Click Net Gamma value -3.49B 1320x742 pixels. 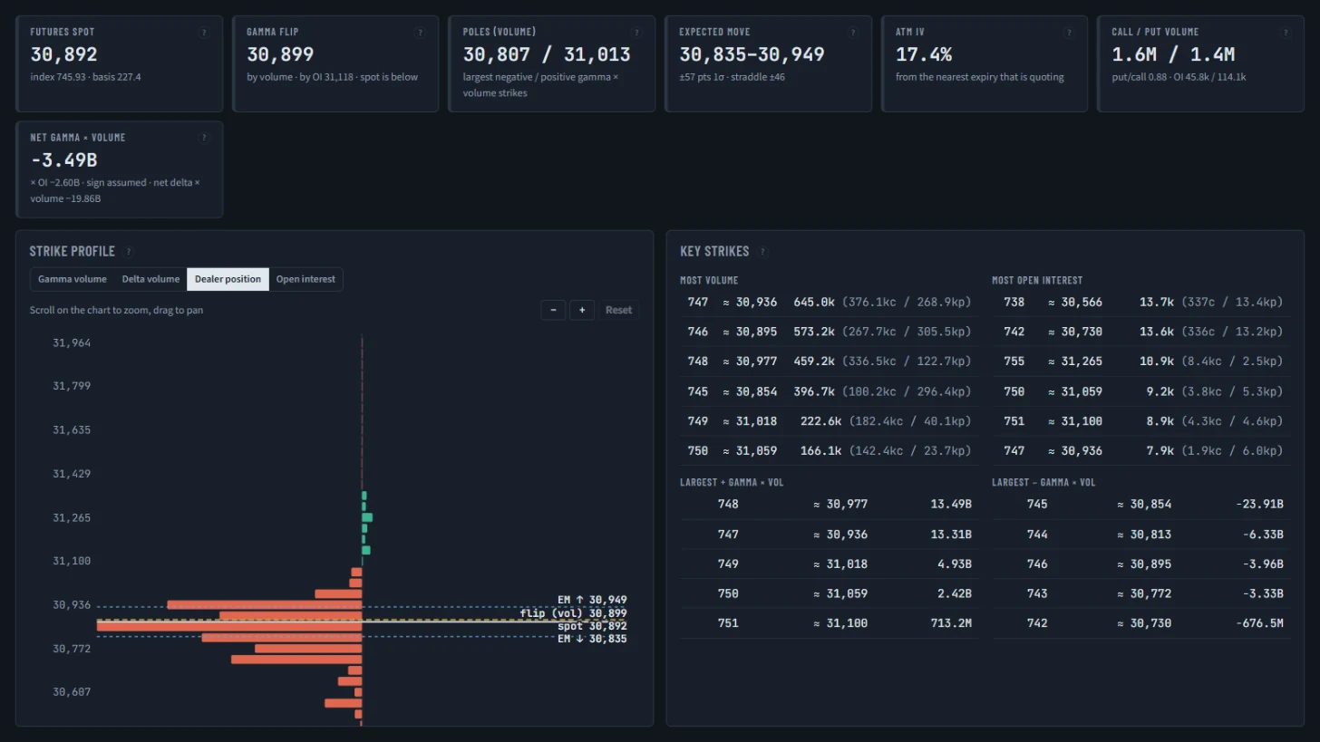(x=63, y=160)
